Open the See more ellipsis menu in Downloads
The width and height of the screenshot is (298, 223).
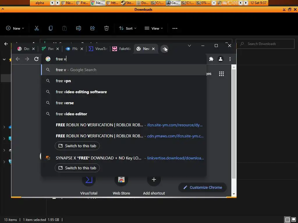[175, 28]
